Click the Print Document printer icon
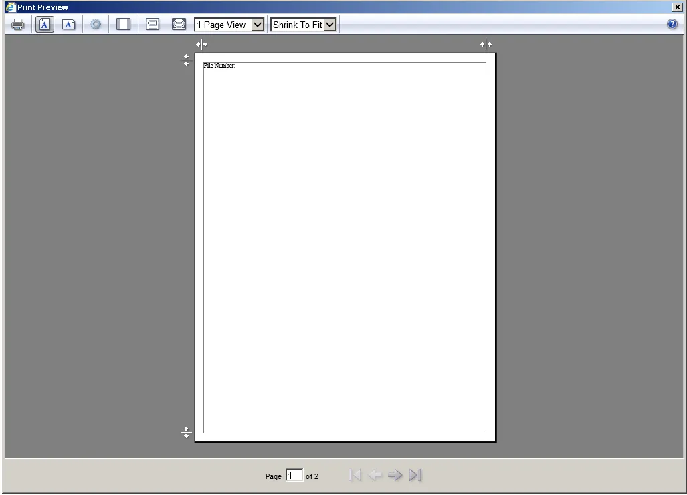Image resolution: width=687 pixels, height=495 pixels. click(17, 25)
